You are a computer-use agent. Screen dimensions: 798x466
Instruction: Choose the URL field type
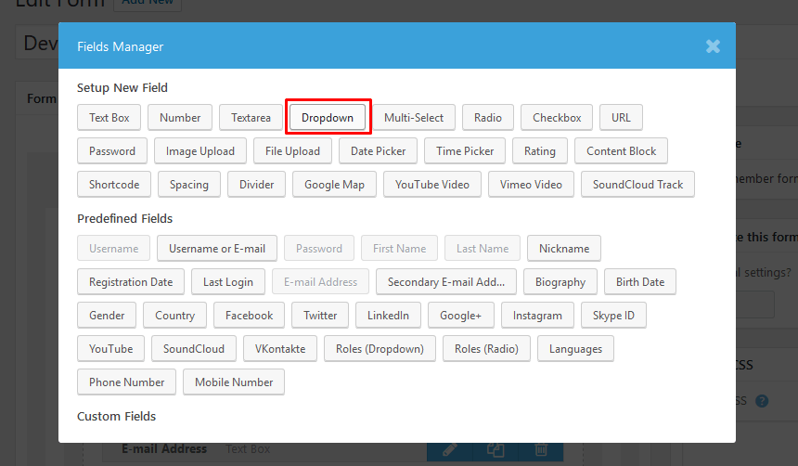pos(621,118)
